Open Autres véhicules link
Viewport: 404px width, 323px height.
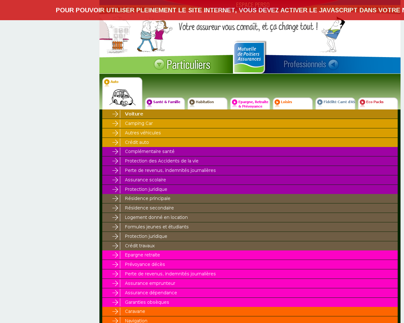250,133
